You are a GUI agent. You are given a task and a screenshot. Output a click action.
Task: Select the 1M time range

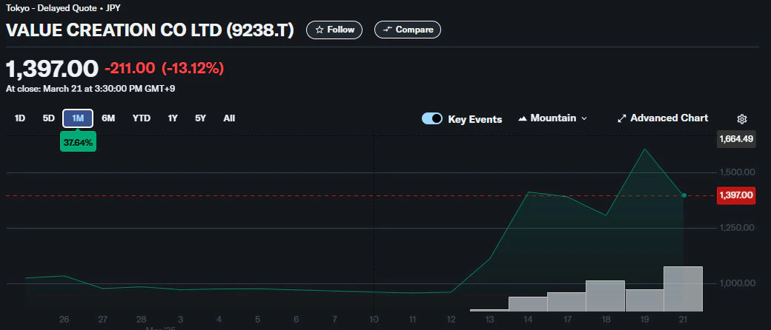click(78, 118)
